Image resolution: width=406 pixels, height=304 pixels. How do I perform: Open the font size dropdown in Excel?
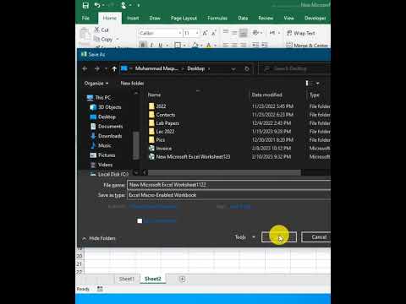[x=197, y=33]
